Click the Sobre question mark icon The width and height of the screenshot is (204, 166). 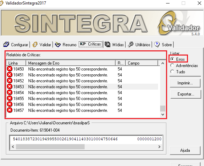pos(157,44)
